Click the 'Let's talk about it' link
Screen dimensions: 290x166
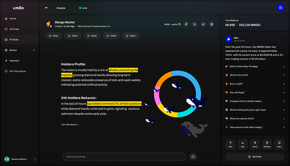[x=70, y=124]
